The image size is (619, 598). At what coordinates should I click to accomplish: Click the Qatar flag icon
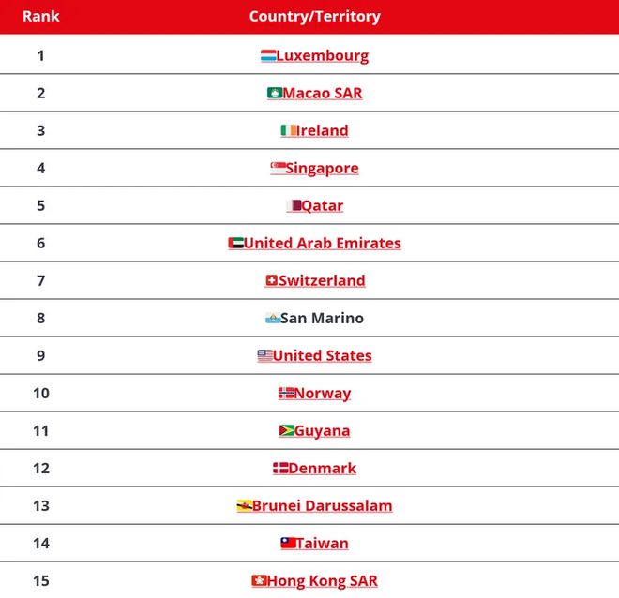pyautogui.click(x=294, y=206)
